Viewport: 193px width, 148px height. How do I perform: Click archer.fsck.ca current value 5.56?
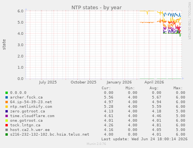[x=109, y=97]
